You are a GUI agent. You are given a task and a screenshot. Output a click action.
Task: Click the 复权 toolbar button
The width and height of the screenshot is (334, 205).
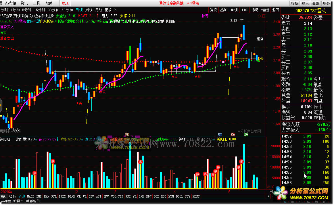click(x=213, y=10)
